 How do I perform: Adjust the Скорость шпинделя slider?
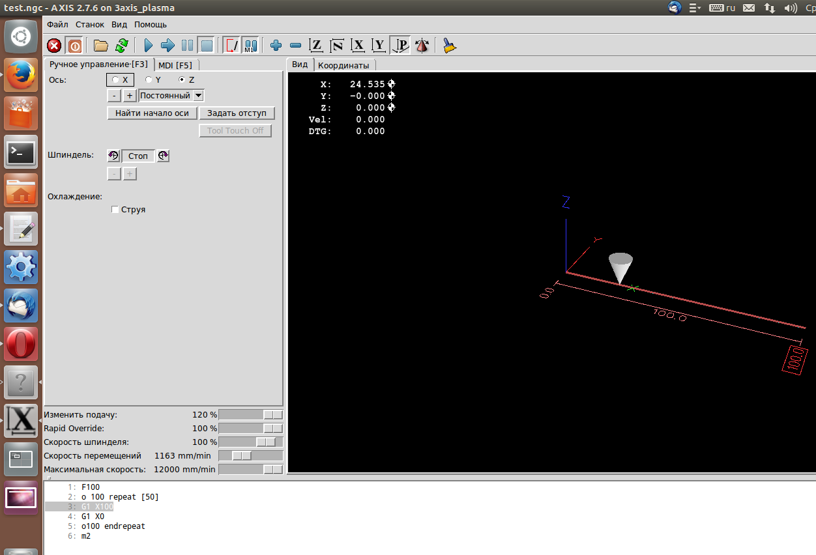click(251, 442)
